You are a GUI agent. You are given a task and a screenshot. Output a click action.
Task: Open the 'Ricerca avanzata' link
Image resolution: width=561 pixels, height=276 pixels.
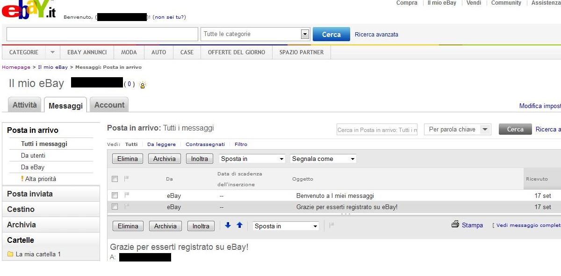coord(377,35)
